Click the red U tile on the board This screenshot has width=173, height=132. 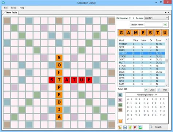point(81,80)
